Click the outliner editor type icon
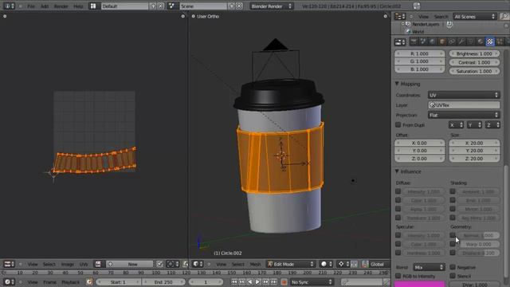This screenshot has height=287, width=510. pos(400,17)
